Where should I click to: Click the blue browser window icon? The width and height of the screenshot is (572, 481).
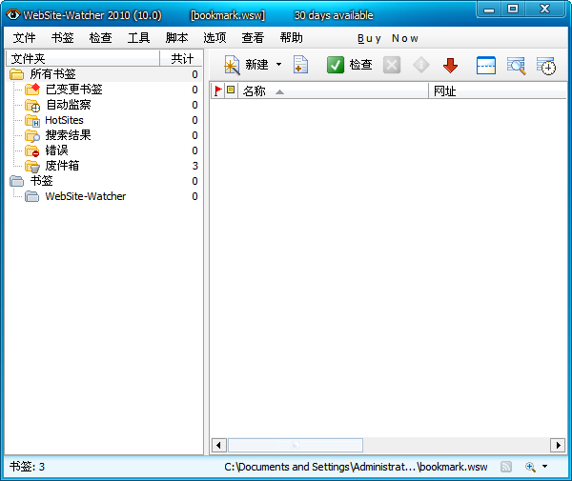[486, 66]
